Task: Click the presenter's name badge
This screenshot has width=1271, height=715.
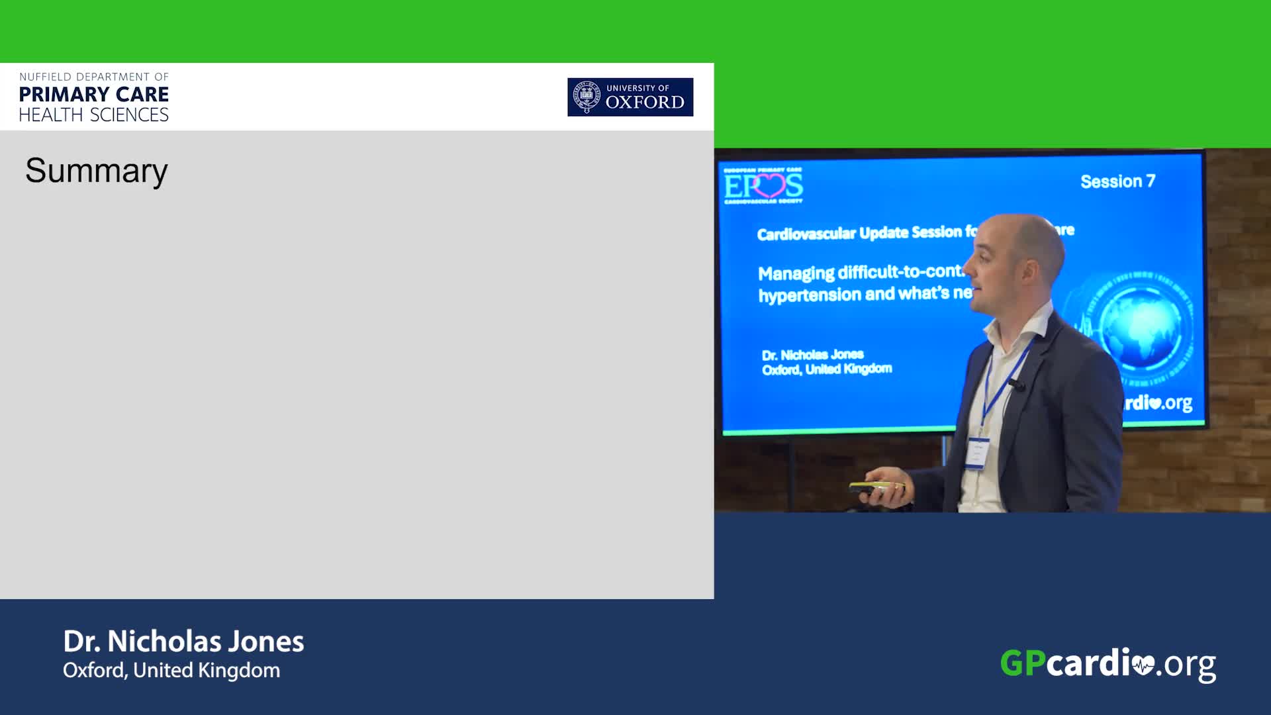Action: [x=976, y=454]
